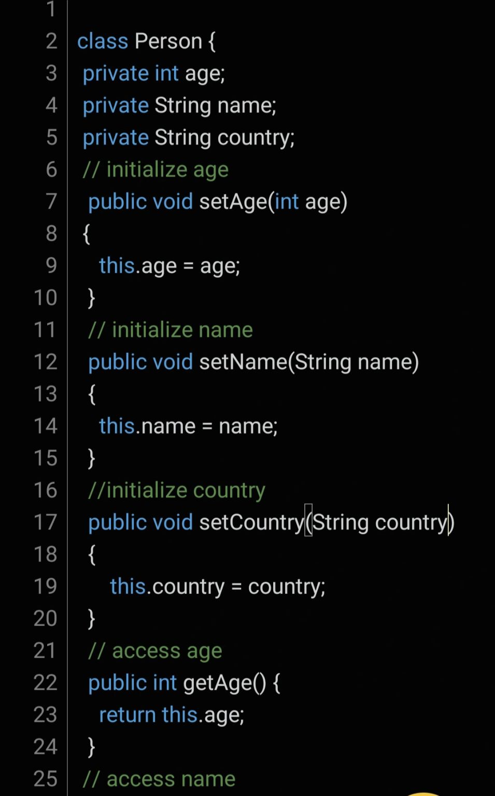The height and width of the screenshot is (796, 495).
Task: Click line number 17 in the gutter
Action: 45,522
